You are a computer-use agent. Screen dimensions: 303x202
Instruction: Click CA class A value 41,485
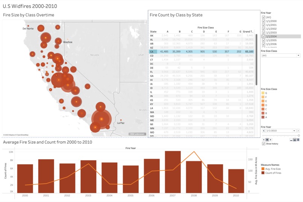coord(164,52)
